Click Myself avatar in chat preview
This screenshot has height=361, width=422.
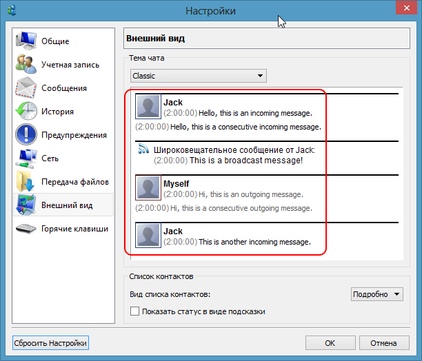point(148,189)
